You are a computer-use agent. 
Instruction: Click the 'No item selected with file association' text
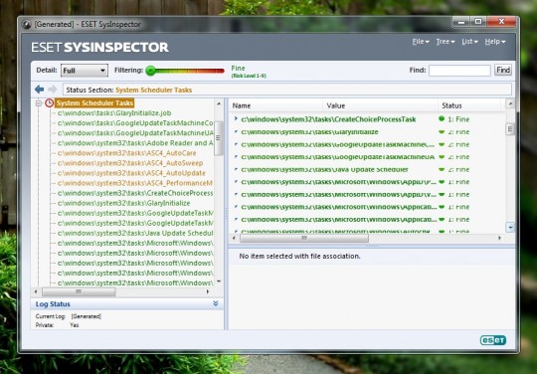pyautogui.click(x=299, y=256)
